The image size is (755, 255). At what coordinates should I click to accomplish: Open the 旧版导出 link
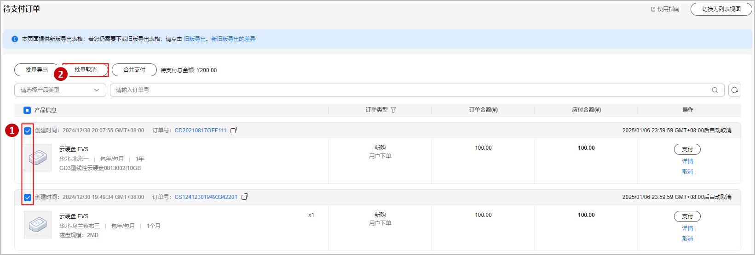[x=195, y=39]
